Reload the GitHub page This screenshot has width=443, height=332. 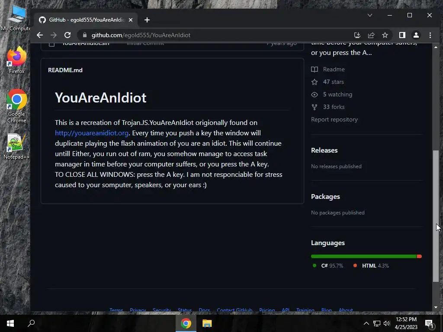click(x=67, y=35)
